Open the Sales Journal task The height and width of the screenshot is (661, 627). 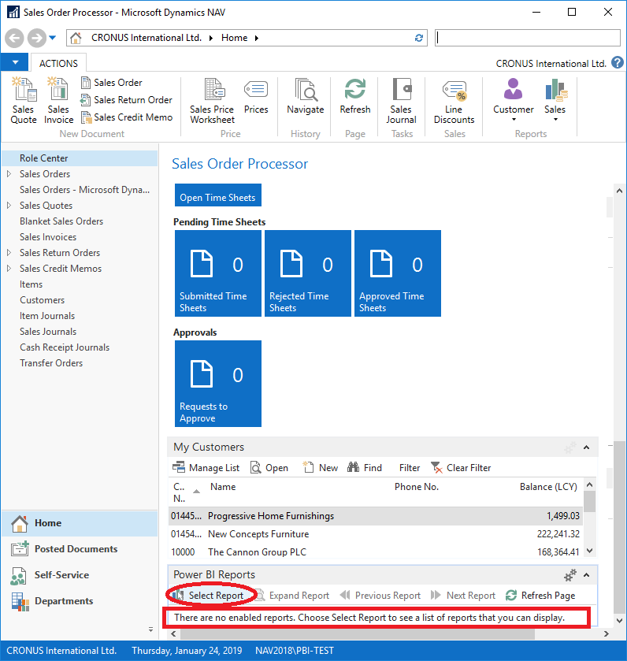point(401,101)
